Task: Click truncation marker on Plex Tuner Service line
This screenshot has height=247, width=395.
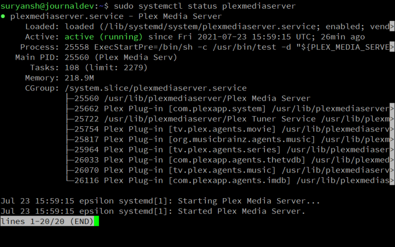Action: point(392,119)
